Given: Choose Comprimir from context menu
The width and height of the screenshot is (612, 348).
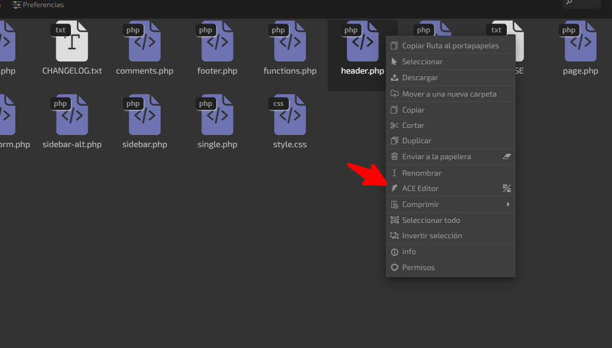Looking at the screenshot, I should tap(450, 204).
